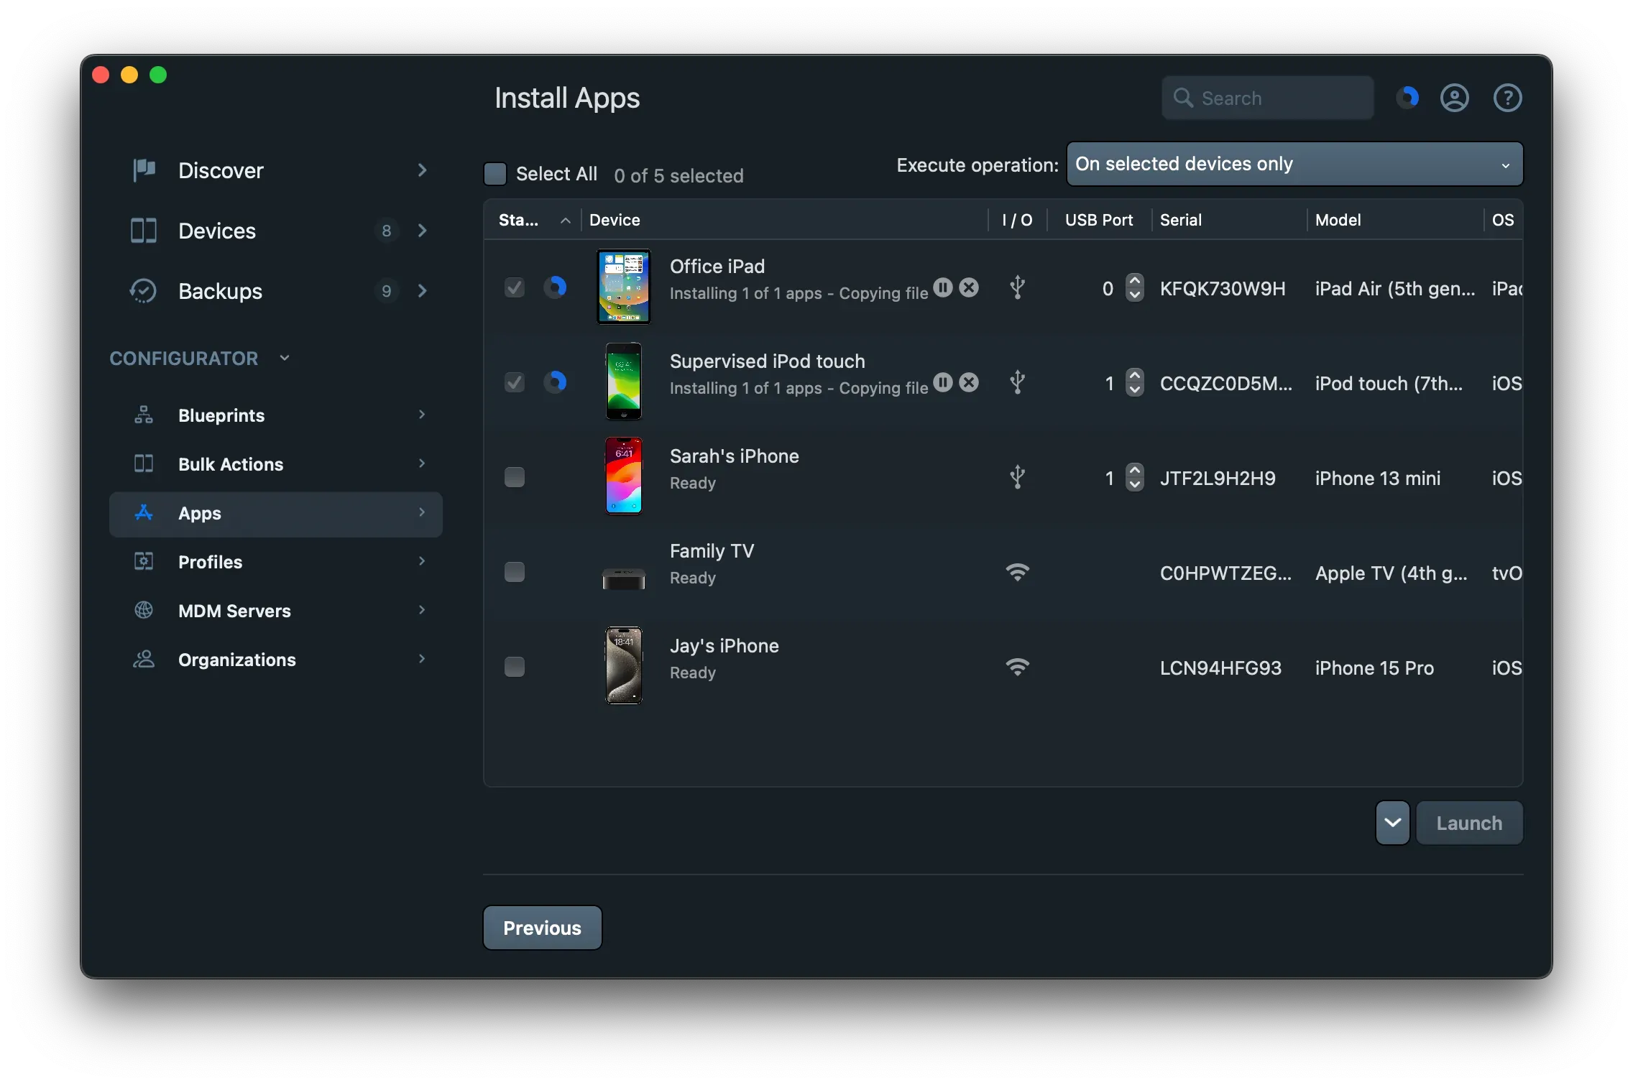Check Sarah's iPhone row checkbox

click(x=515, y=476)
